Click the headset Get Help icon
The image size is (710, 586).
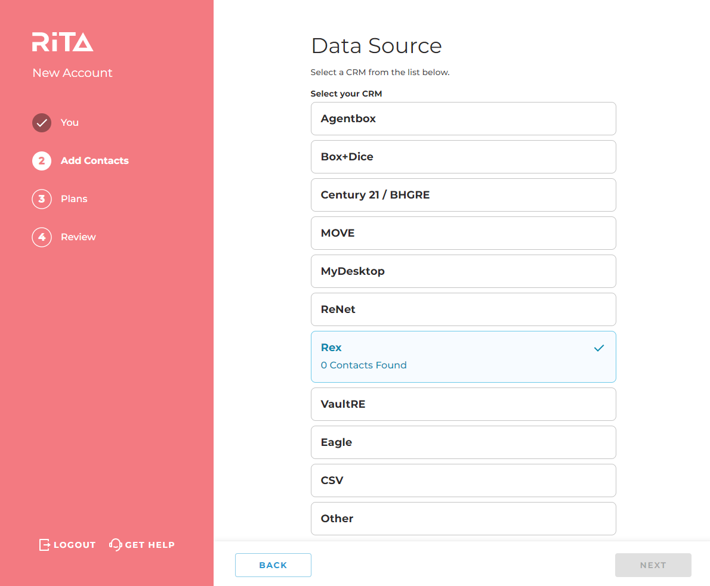click(116, 545)
